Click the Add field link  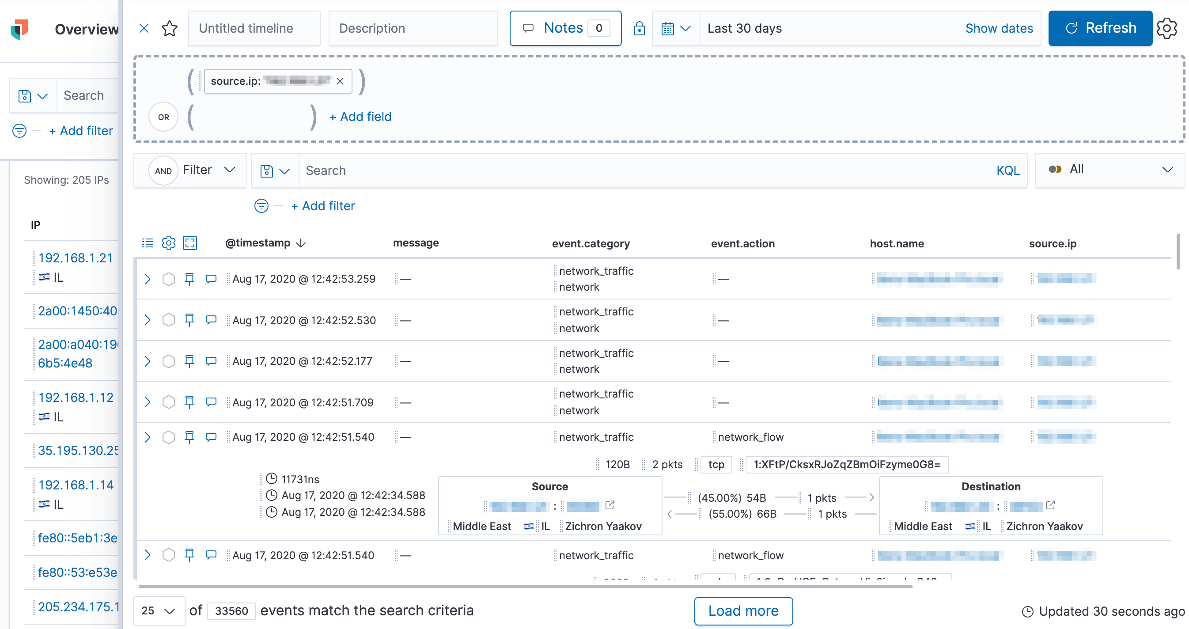click(360, 116)
